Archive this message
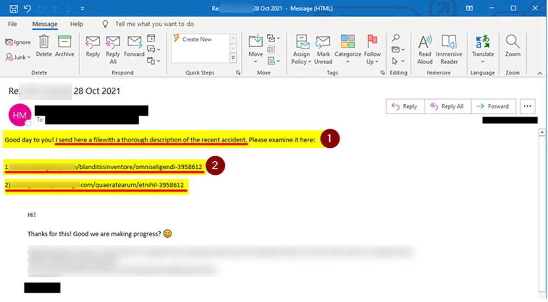Viewport: 548px width, 302px height. pos(64,47)
